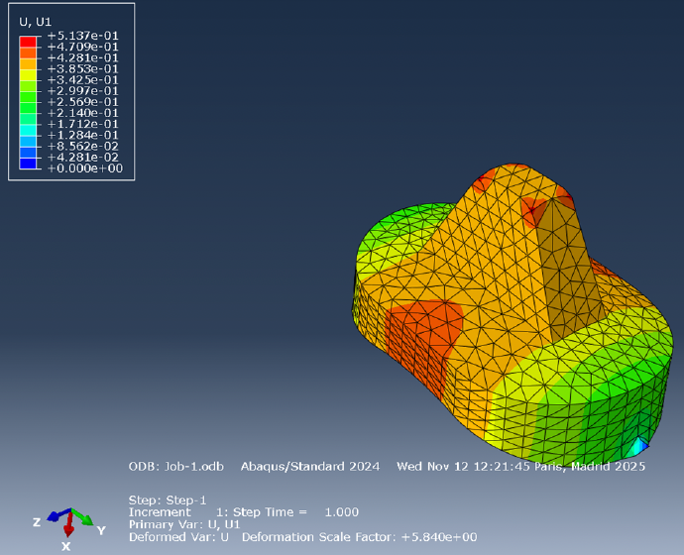This screenshot has height=555, width=684.
Task: Click the 'ODB: Job-1.odb' title text
Action: point(176,467)
